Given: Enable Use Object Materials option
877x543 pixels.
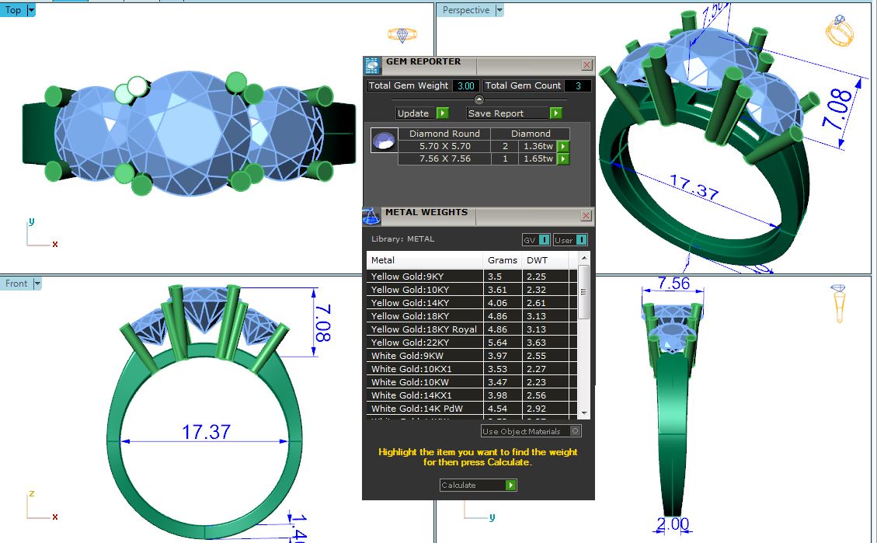Looking at the screenshot, I should pos(575,431).
